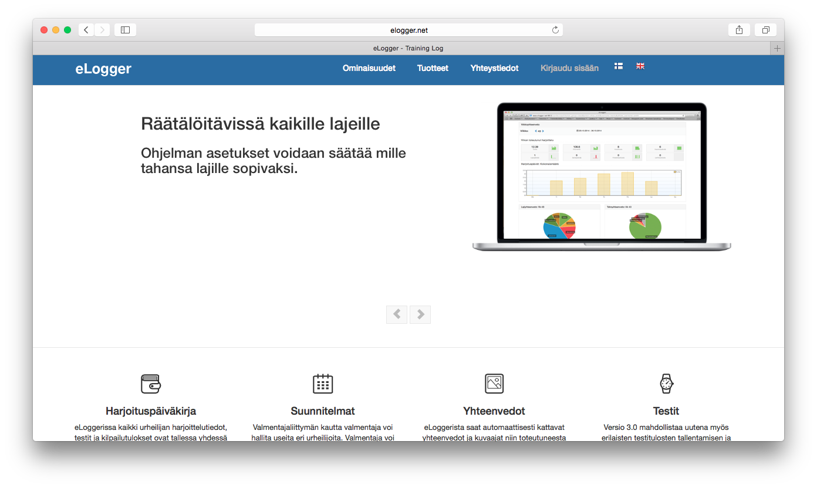Click the elogger.net address bar
Image resolution: width=817 pixels, height=488 pixels.
pyautogui.click(x=408, y=30)
